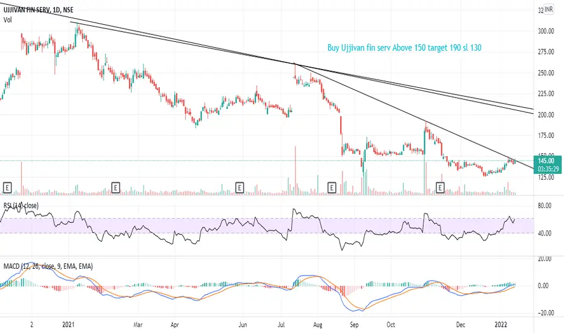Viewport: 564px width, 333px height.
Task: Click the 200.00 price axis label
Action: pos(546,115)
